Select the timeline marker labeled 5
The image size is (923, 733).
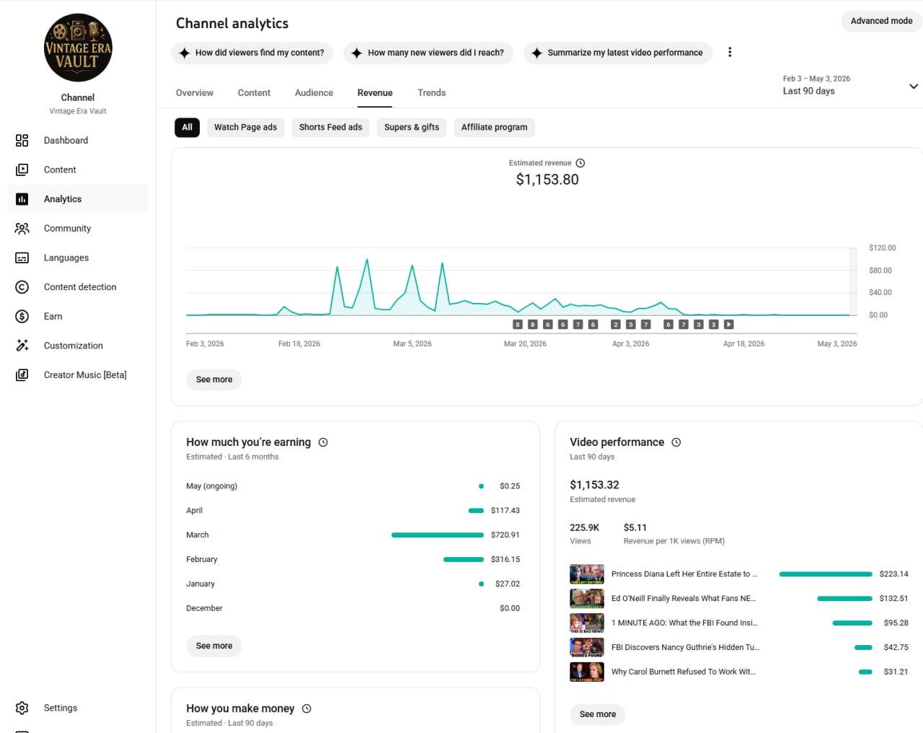[x=630, y=325]
